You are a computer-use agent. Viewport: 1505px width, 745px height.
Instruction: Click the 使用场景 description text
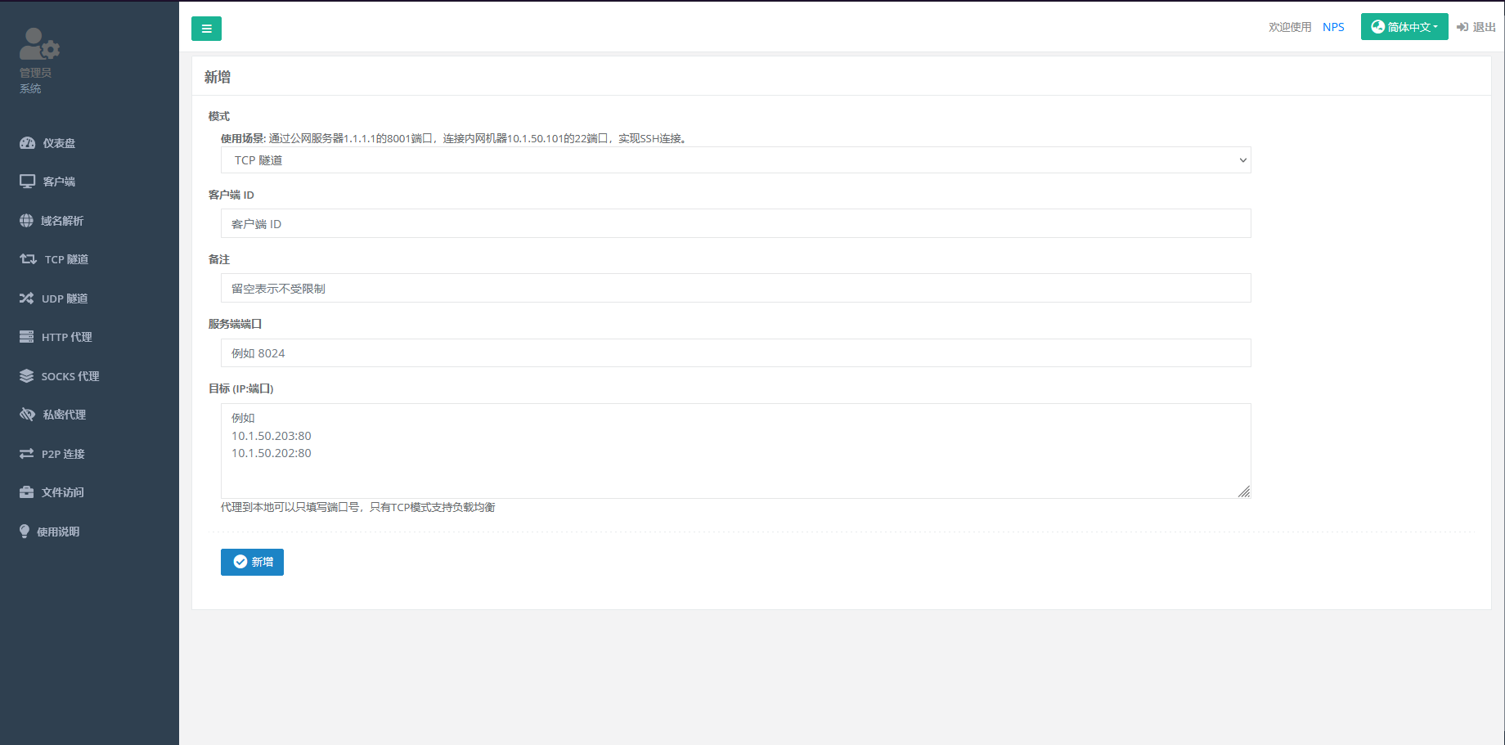pos(455,138)
